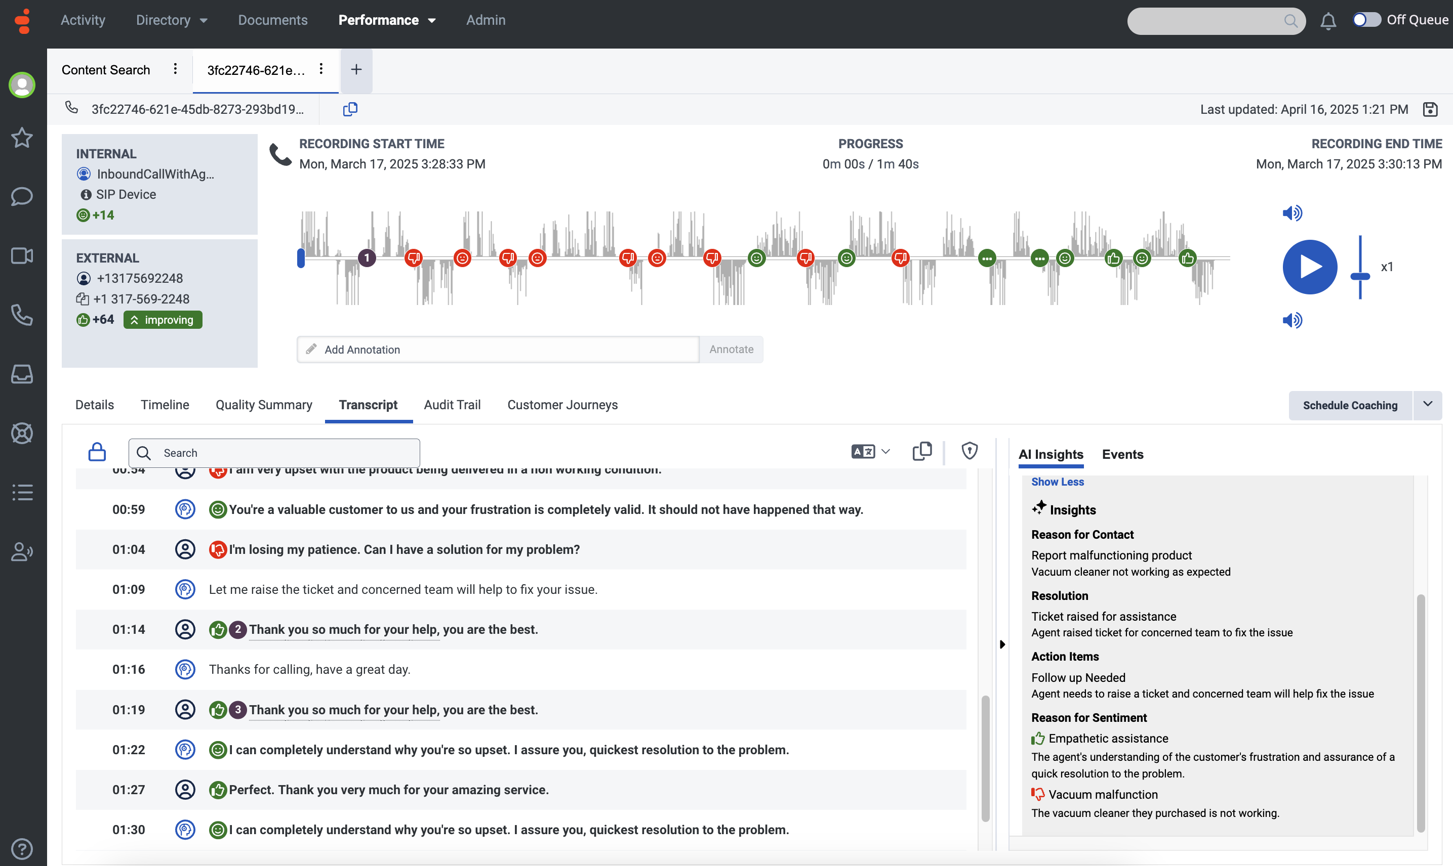Click the favorites star in the left sidebar
Screen dimensions: 1453x866
[x=22, y=138]
